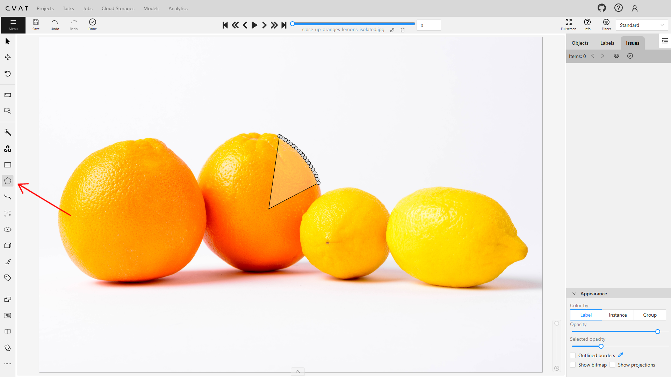Enable Show projections checkbox
The image size is (671, 377).
612,365
